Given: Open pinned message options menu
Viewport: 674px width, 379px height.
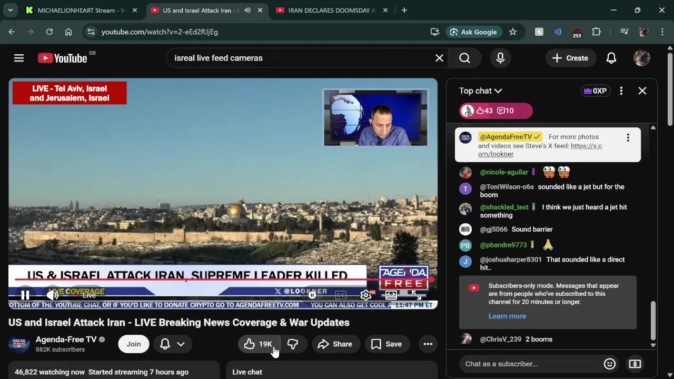Looking at the screenshot, I should click(628, 137).
